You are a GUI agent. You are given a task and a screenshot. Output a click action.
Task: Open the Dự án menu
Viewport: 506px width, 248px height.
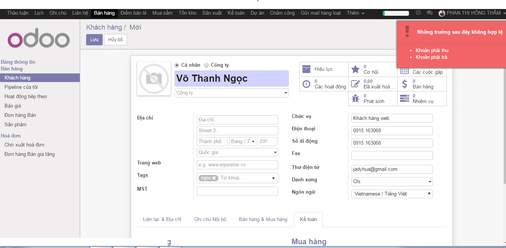(x=257, y=13)
